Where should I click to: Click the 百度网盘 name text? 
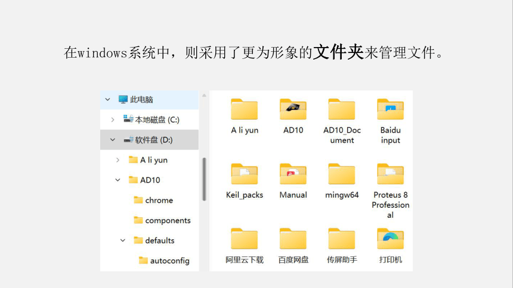pyautogui.click(x=293, y=260)
